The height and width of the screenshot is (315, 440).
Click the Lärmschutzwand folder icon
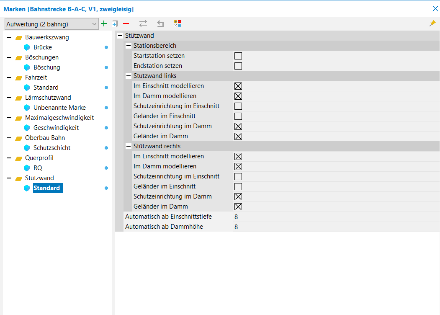[18, 98]
